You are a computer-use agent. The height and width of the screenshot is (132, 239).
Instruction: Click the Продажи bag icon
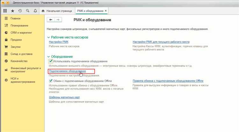coord(6,40)
